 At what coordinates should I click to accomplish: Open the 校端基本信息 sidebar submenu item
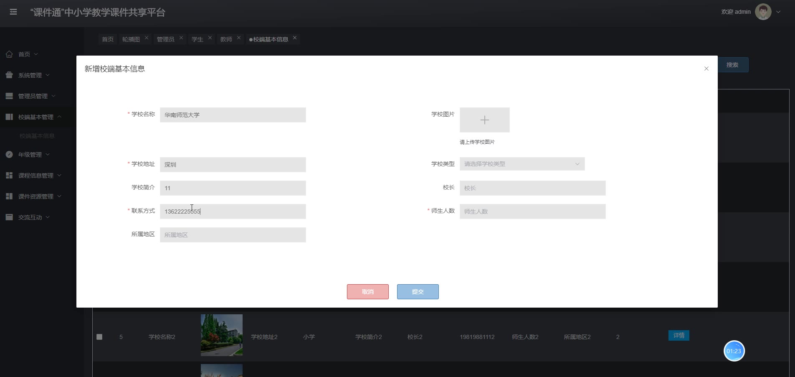point(37,136)
